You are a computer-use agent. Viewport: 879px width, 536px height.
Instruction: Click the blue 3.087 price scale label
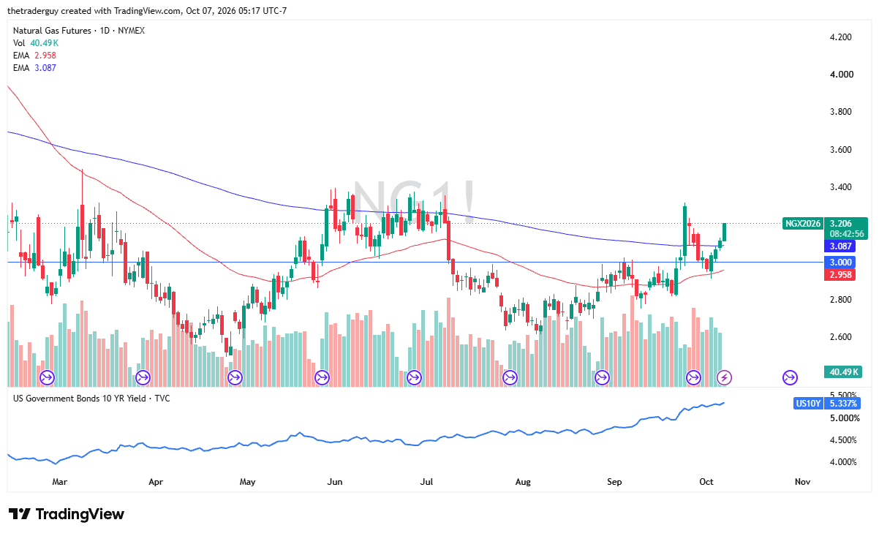pyautogui.click(x=840, y=247)
